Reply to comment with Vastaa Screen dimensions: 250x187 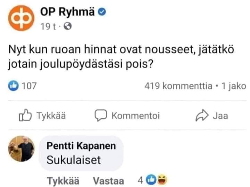(x=109, y=180)
